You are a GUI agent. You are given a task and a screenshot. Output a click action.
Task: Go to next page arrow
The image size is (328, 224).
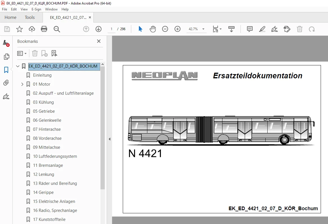tap(99, 29)
